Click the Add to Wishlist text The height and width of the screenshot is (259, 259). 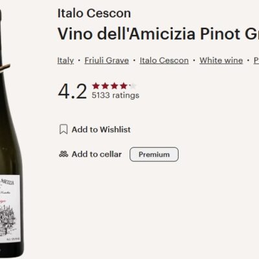click(x=101, y=129)
